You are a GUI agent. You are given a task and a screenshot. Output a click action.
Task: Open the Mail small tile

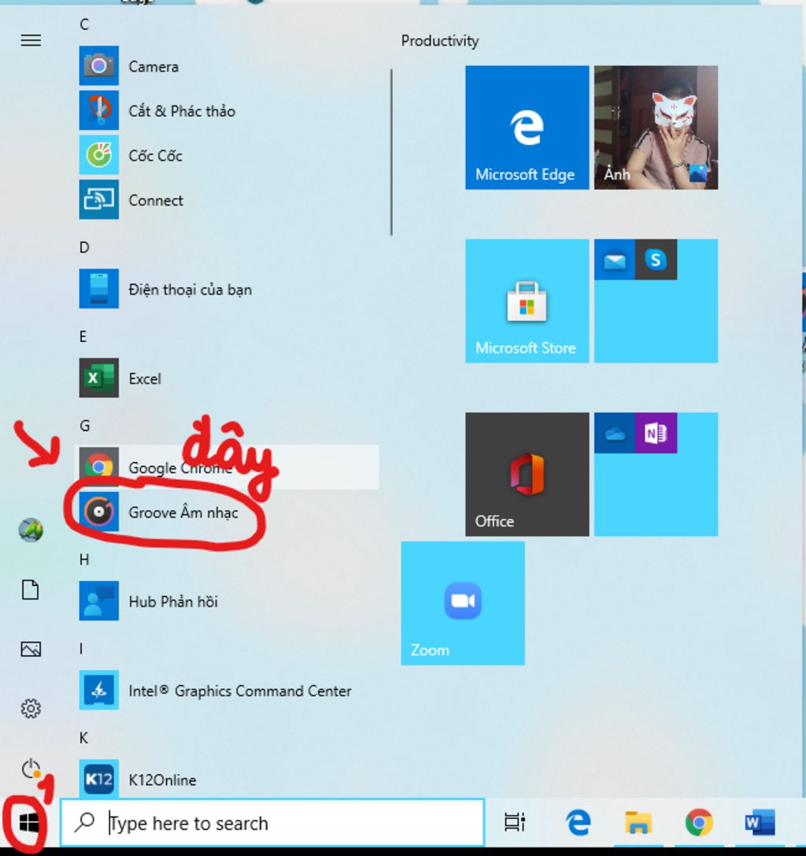(x=615, y=260)
